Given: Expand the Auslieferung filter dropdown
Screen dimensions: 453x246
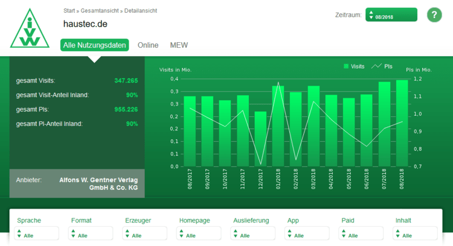Looking at the screenshot, I should point(254,234).
